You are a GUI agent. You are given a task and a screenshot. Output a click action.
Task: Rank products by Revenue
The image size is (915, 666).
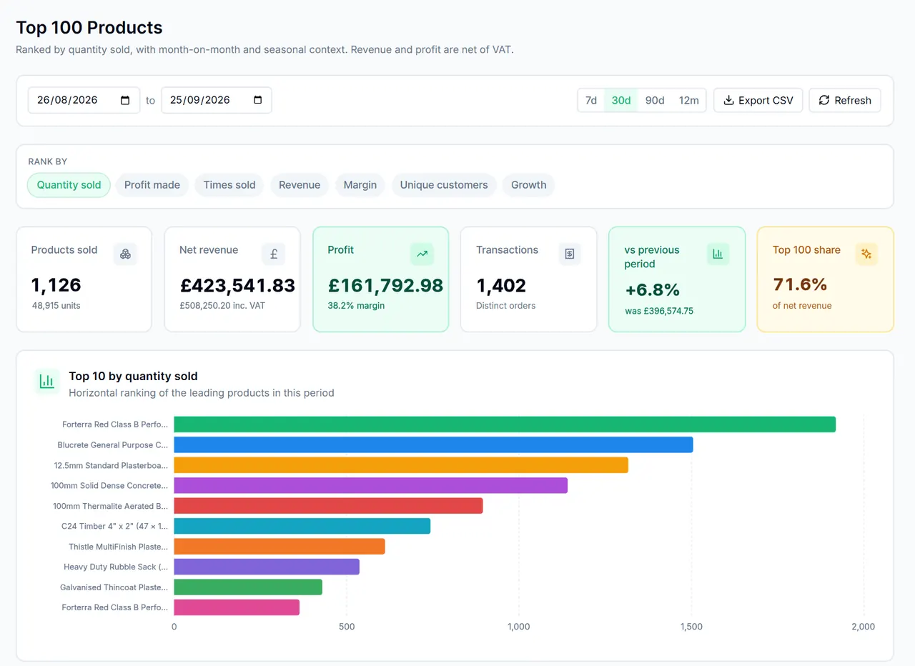[300, 185]
